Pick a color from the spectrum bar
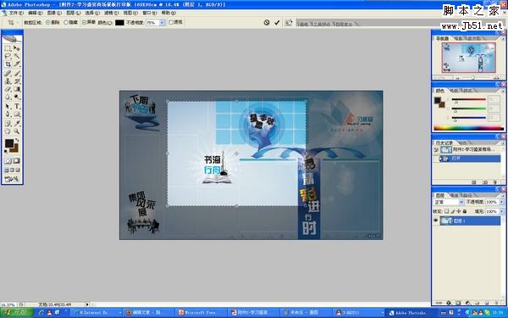The image size is (508, 318). [468, 128]
